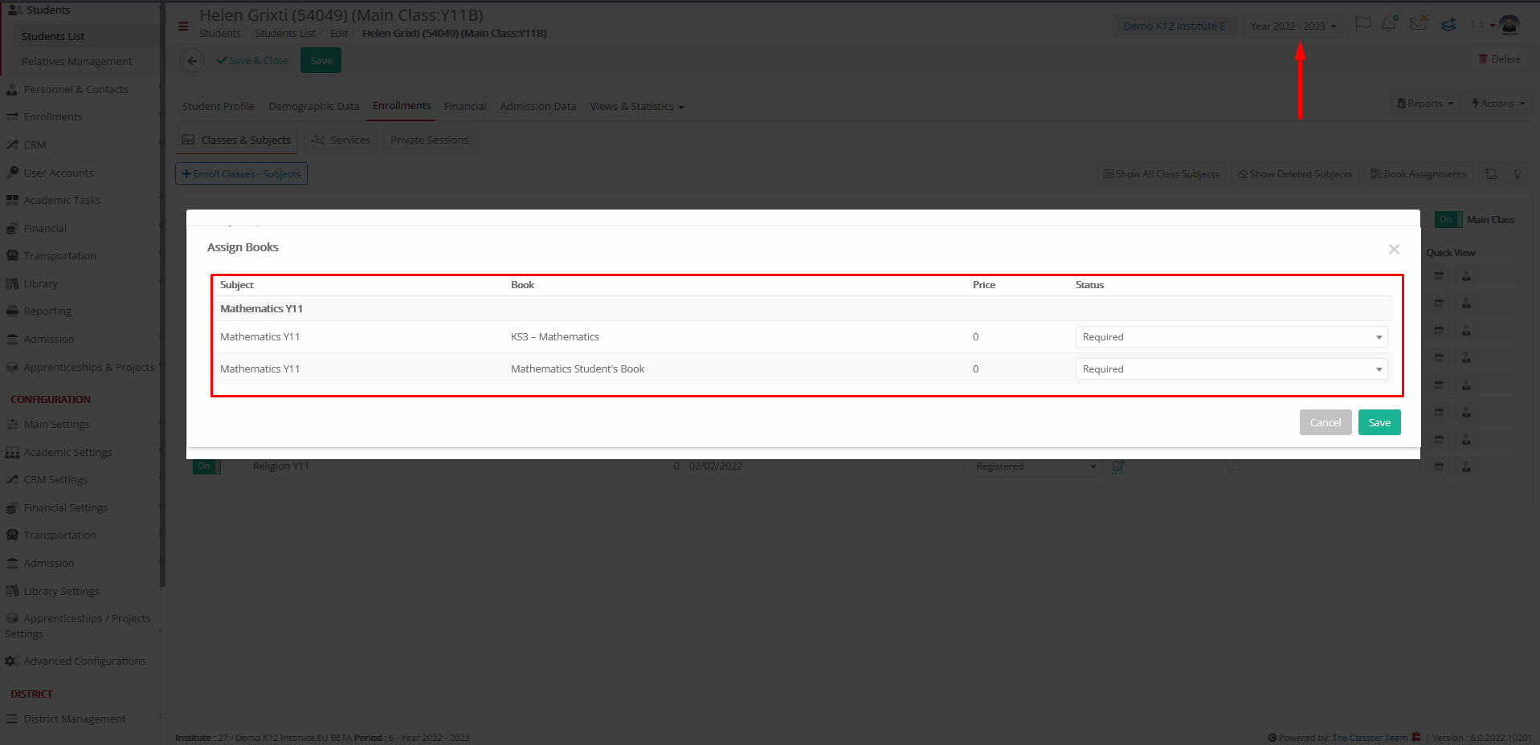Open Status dropdown for Mathematics Student's Book

pyautogui.click(x=1231, y=369)
